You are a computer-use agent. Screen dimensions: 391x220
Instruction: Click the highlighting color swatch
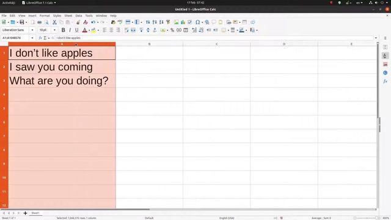point(93,30)
